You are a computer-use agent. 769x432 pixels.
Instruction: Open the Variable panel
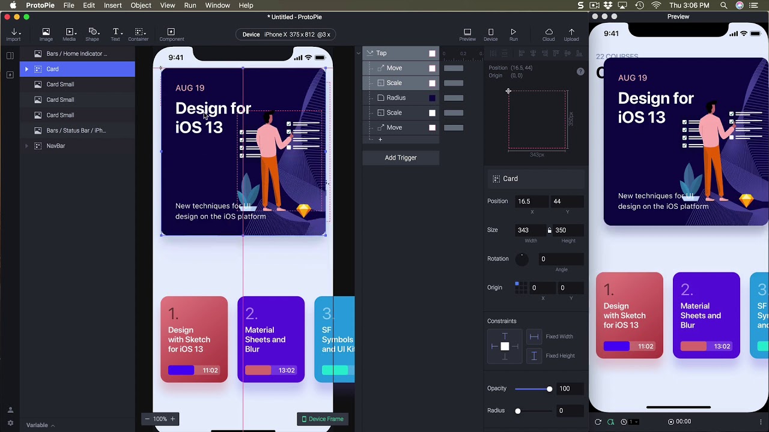pyautogui.click(x=40, y=425)
